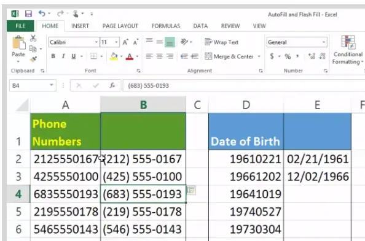The height and width of the screenshot is (241, 365).
Task: Select Middle Align icon
Action: coord(159,42)
